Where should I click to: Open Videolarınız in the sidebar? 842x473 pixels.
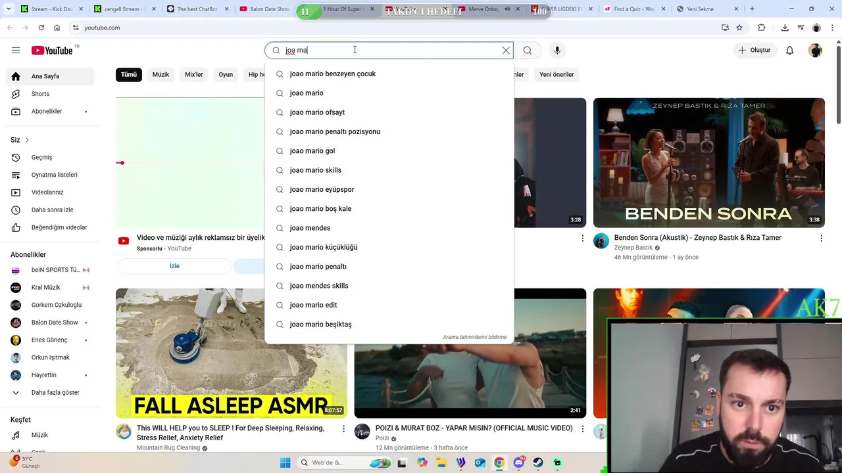pos(50,192)
